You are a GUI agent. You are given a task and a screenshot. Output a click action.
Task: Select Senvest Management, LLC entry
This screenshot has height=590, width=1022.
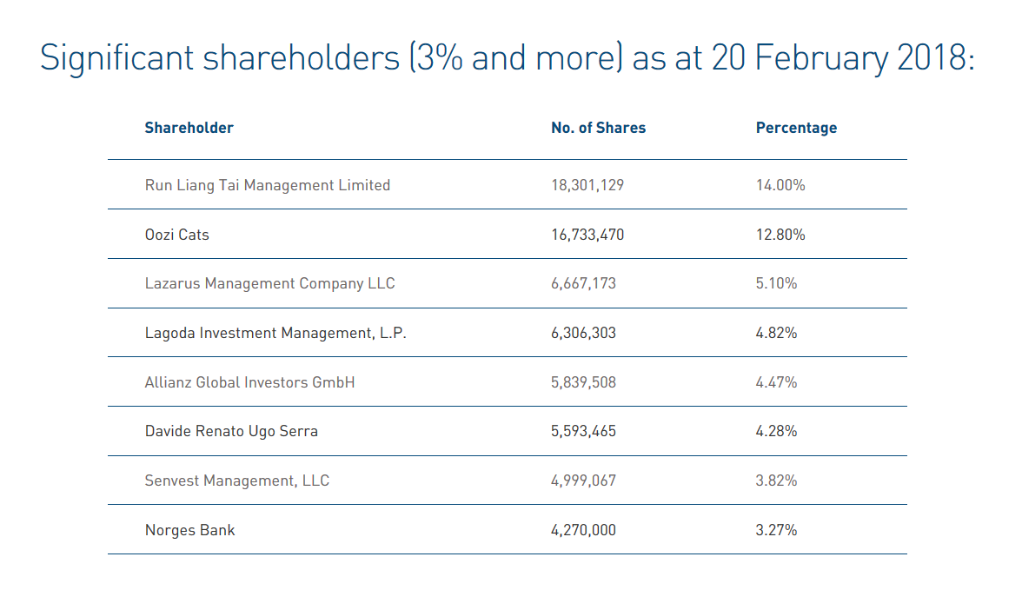pyautogui.click(x=236, y=481)
